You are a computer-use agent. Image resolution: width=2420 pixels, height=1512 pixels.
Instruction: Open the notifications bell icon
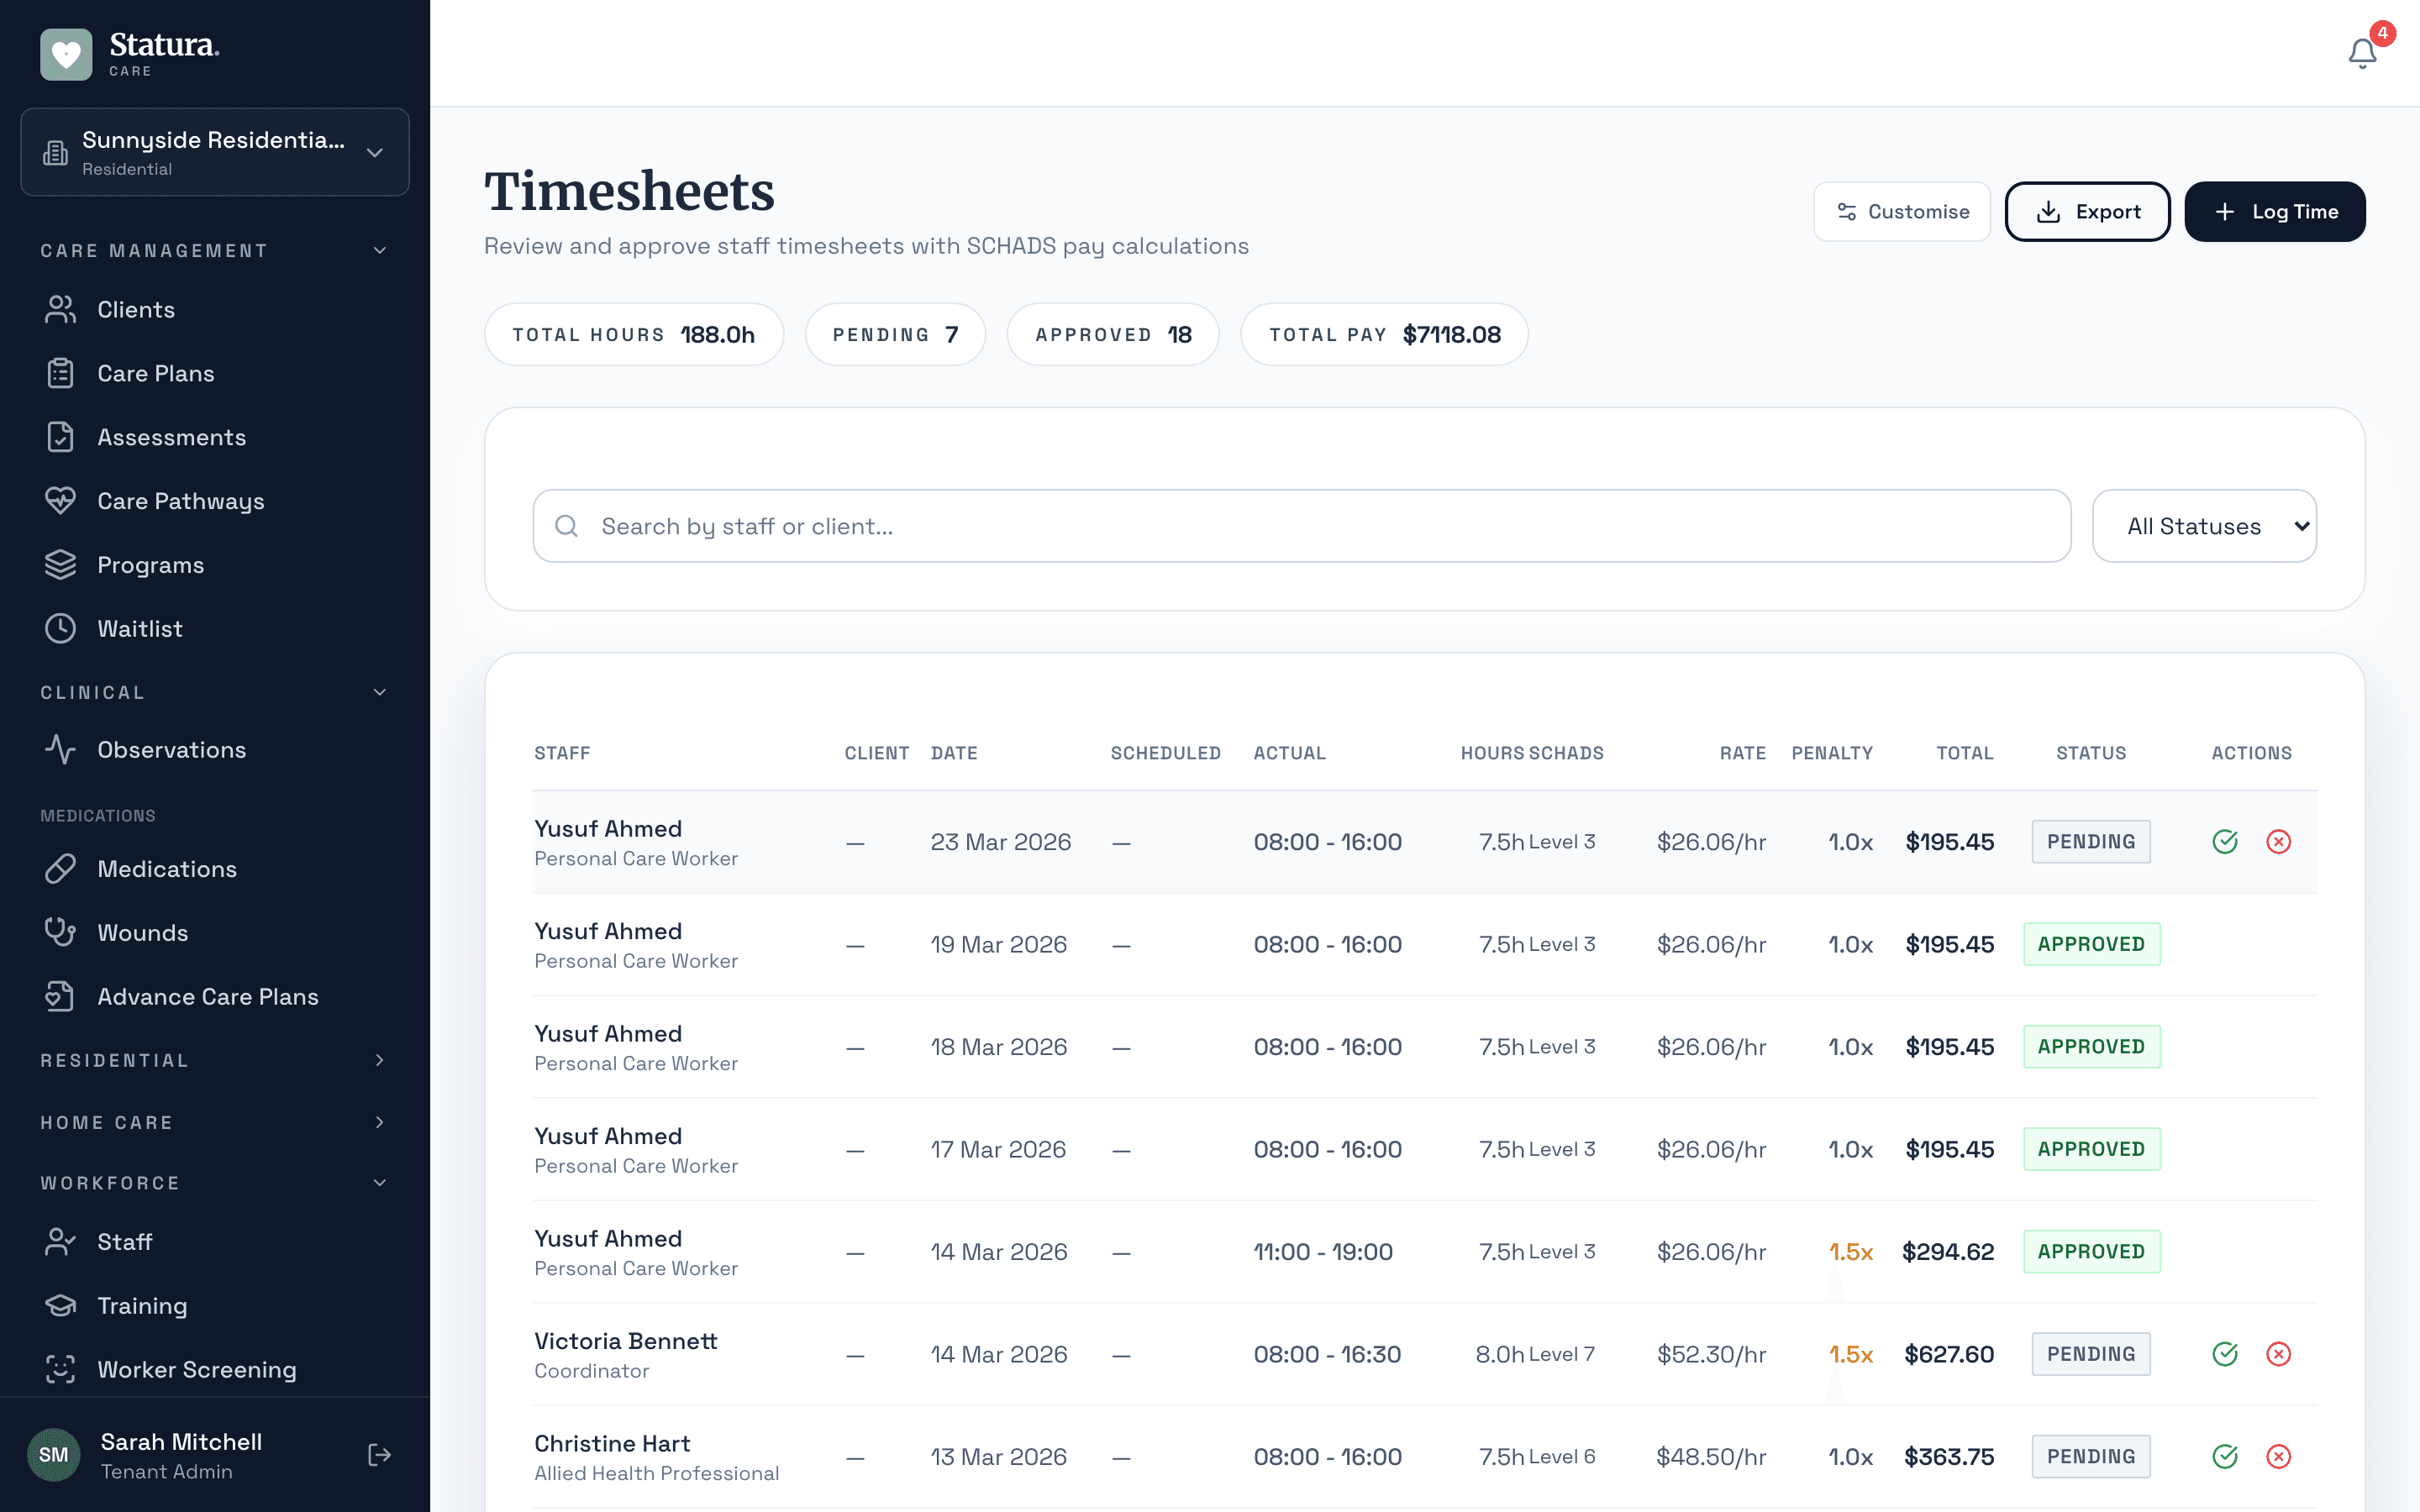[2361, 52]
